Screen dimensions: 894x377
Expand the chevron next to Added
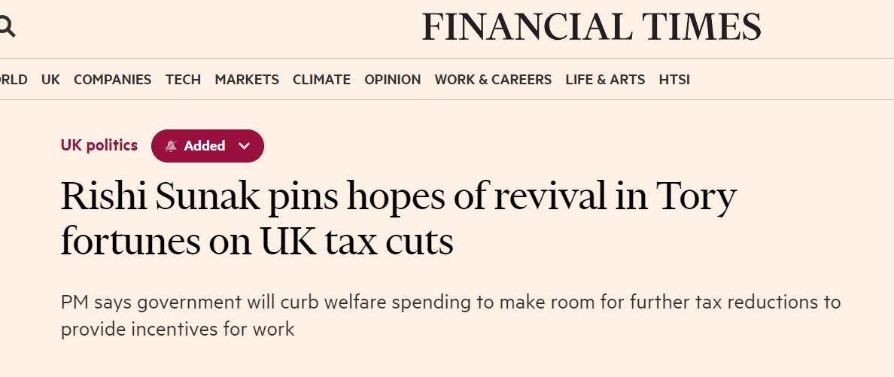coord(243,146)
